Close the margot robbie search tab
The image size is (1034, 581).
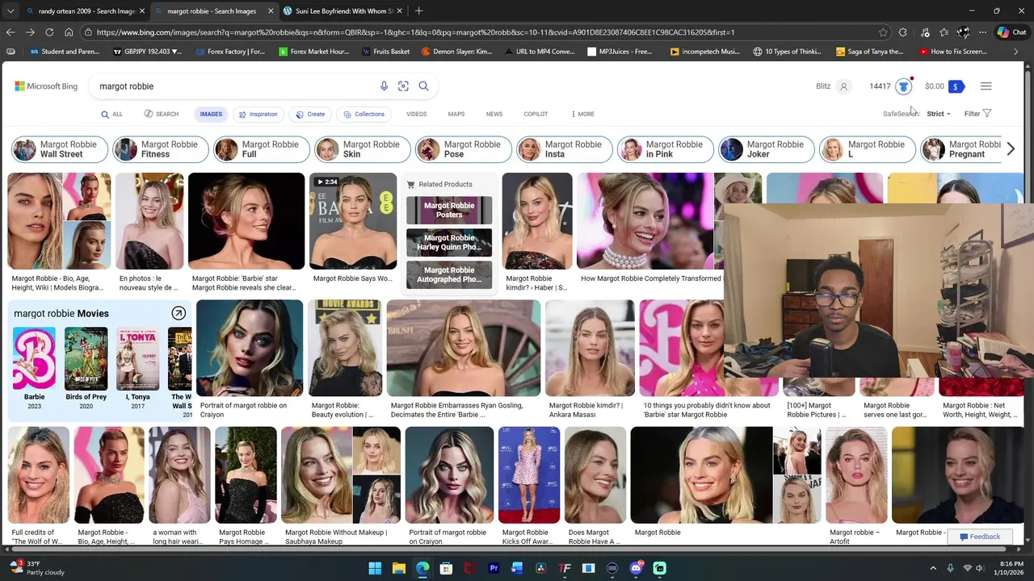[270, 11]
